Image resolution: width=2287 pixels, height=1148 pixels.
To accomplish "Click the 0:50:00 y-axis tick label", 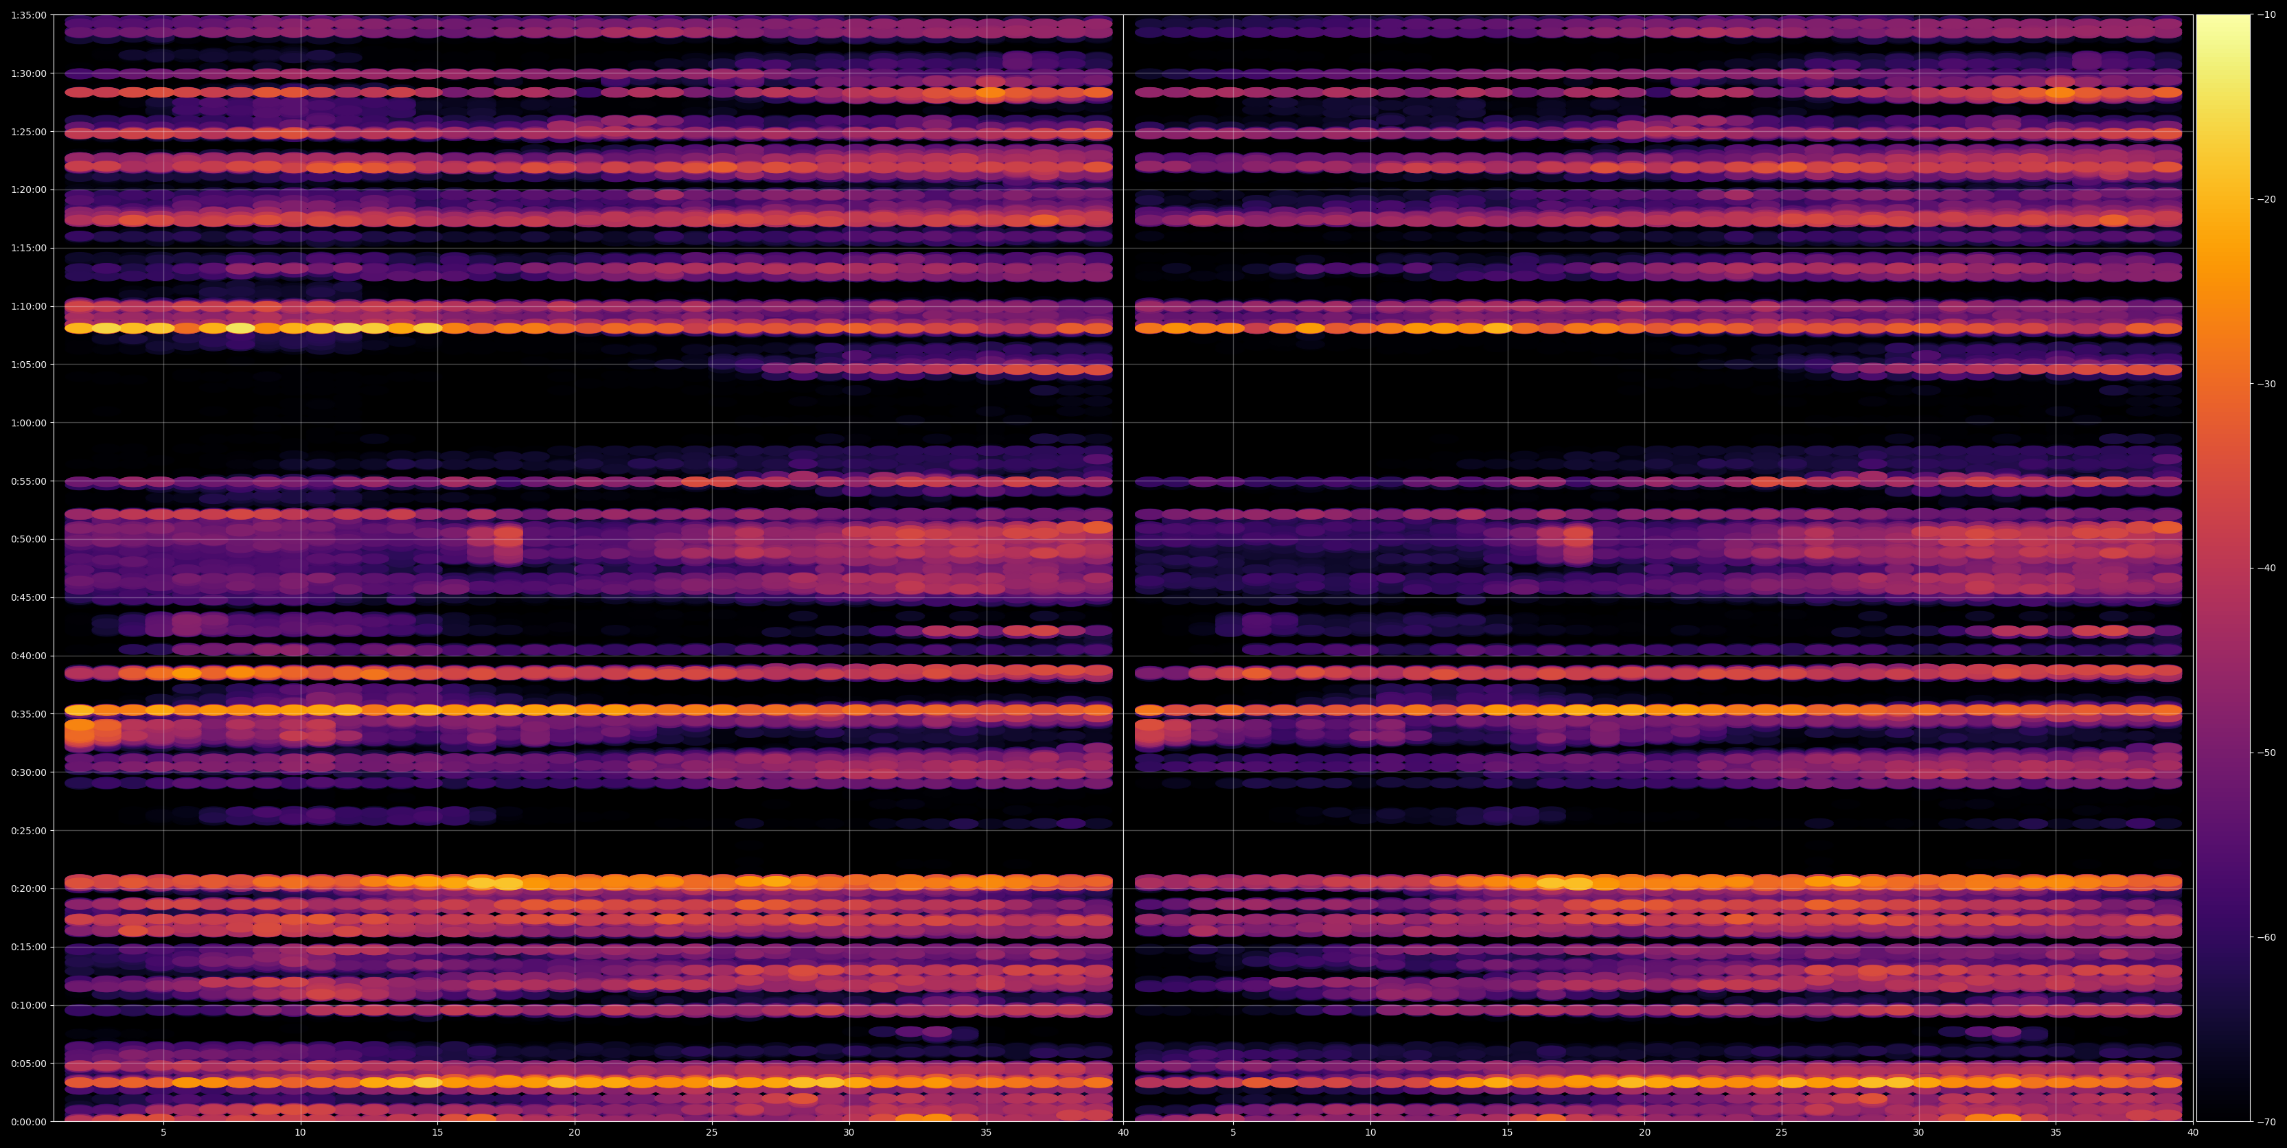I will (28, 539).
